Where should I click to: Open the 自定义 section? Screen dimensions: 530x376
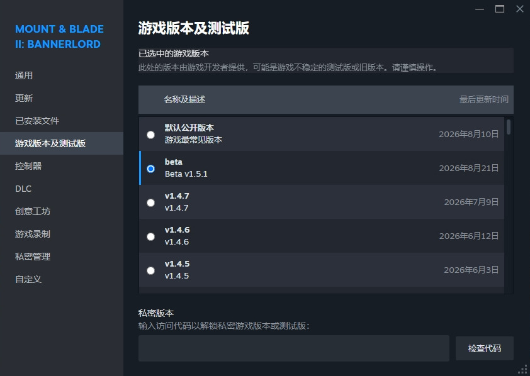(28, 279)
